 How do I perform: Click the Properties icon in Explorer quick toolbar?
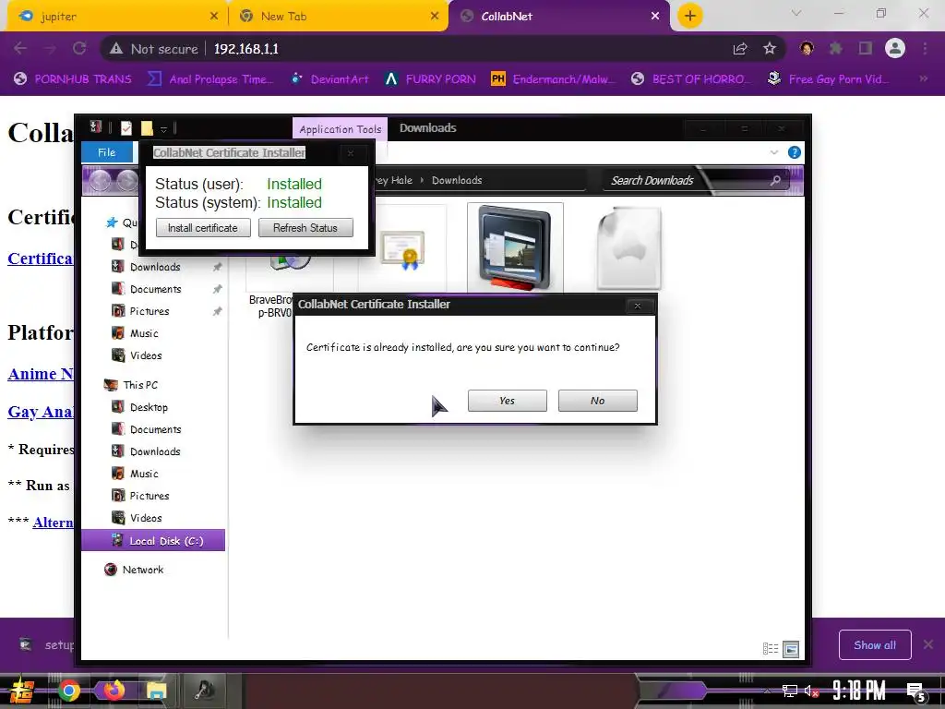126,127
